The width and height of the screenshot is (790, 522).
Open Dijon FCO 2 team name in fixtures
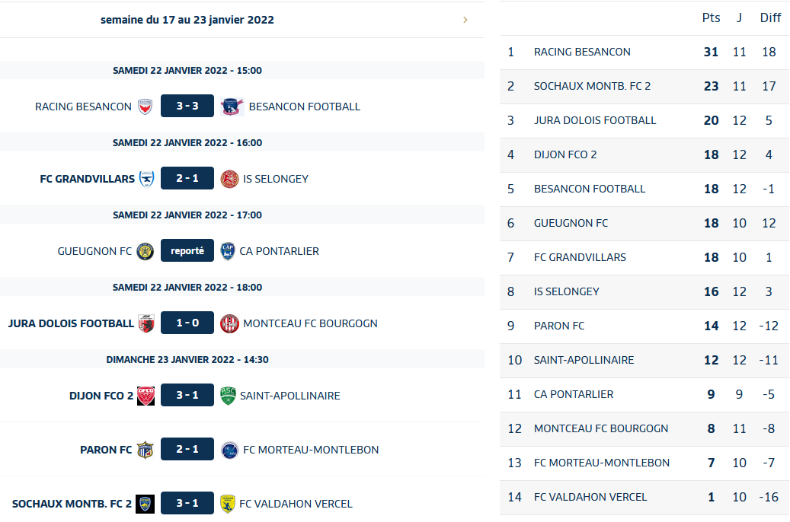click(x=101, y=396)
